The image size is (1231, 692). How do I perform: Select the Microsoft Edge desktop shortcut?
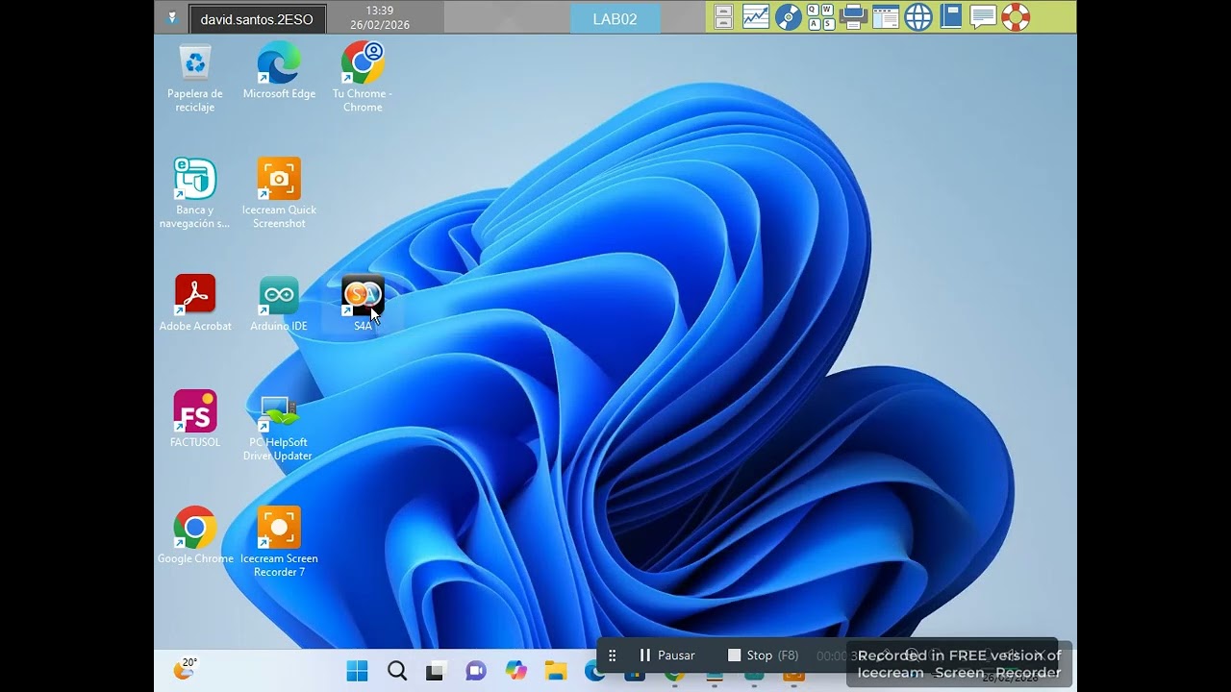[279, 72]
